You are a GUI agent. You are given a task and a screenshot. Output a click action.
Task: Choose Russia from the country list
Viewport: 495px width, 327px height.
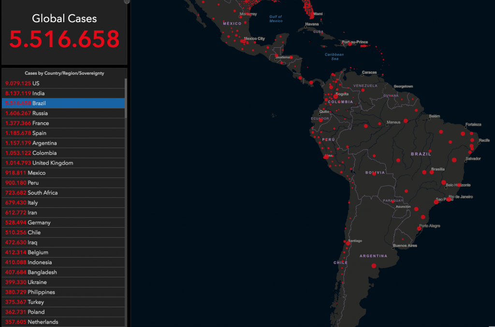63,113
